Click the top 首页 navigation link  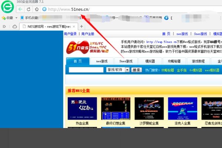pyautogui.click(x=166, y=34)
